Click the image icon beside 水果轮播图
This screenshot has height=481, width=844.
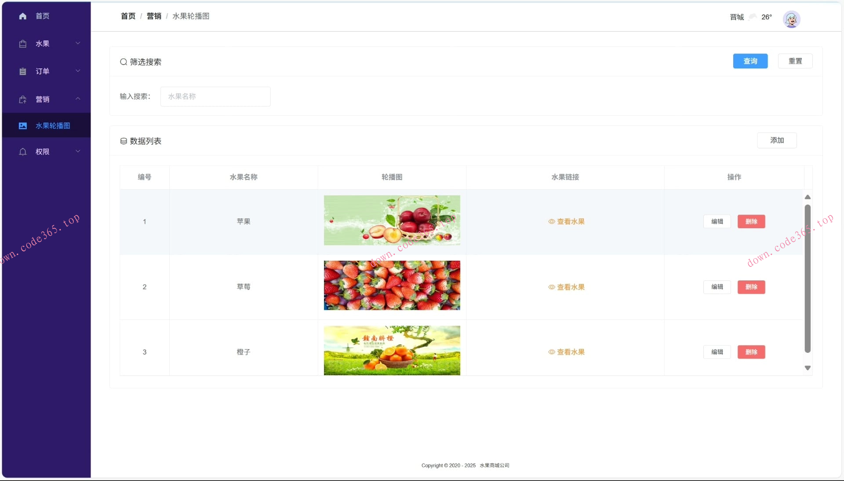(x=23, y=126)
